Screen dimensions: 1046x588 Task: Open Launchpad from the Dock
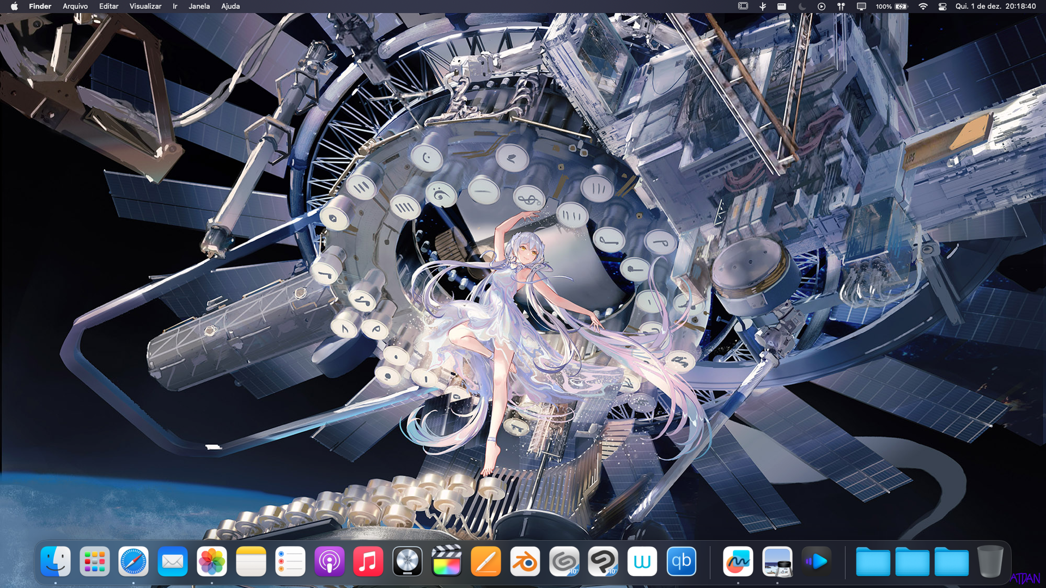95,561
